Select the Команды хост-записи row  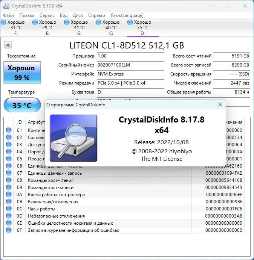pos(124,187)
